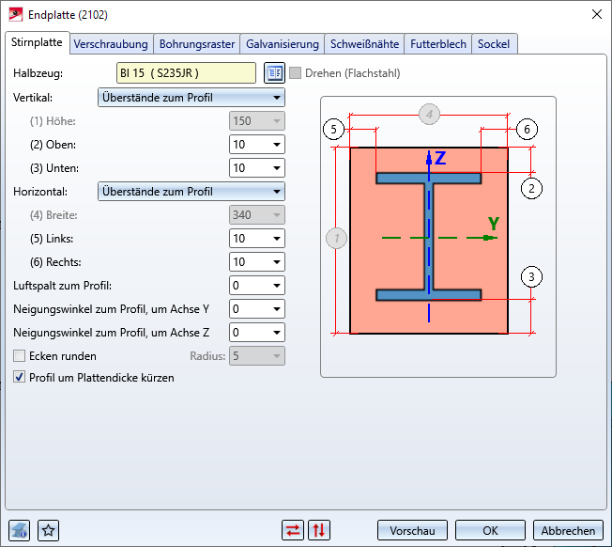Uncheck Profil um Plattendicke kürzen

20,378
